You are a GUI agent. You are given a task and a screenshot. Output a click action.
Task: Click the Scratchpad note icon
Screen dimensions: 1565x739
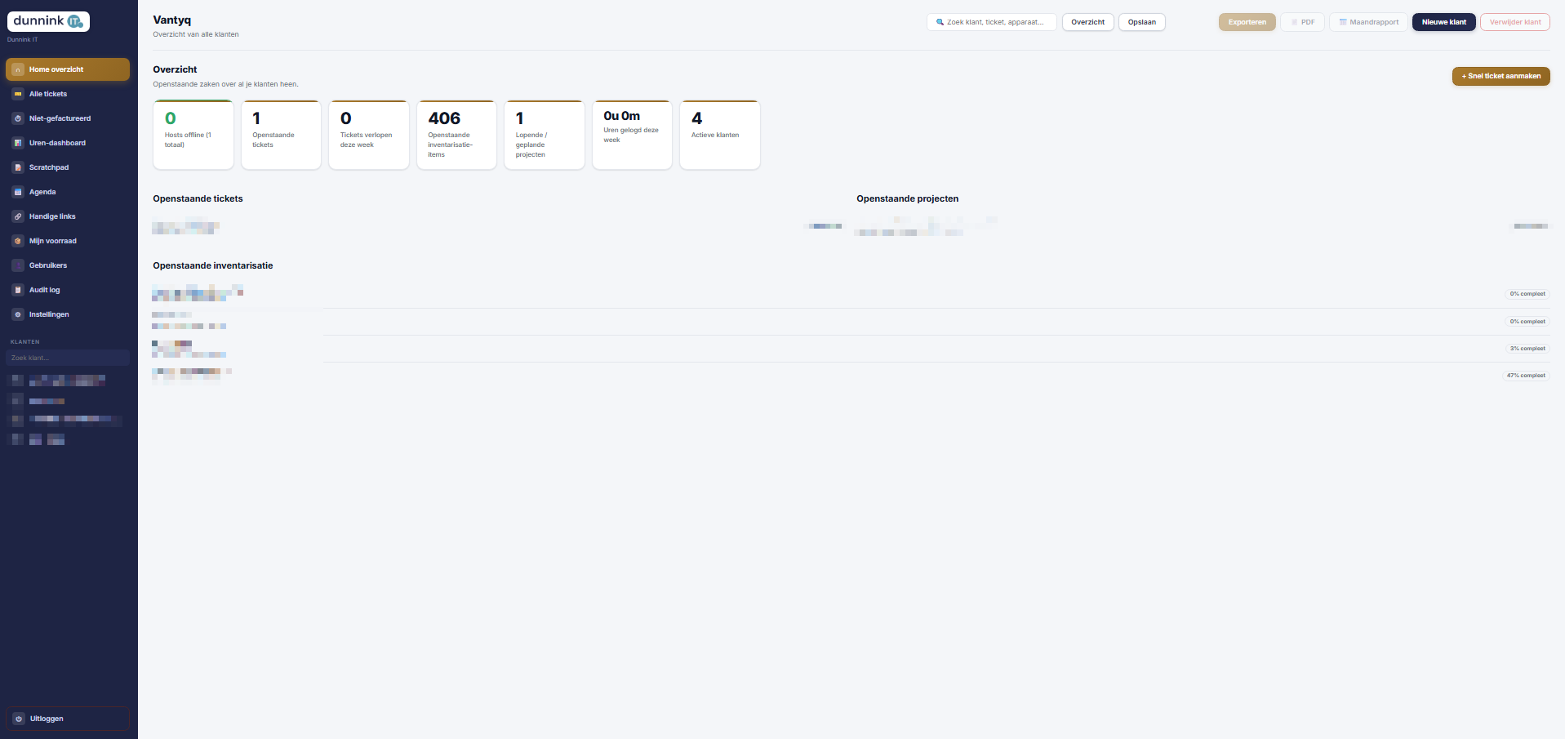point(18,167)
